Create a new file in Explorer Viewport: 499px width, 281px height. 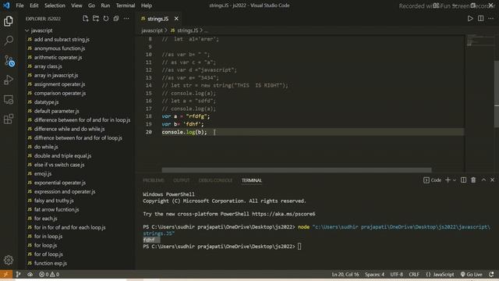pos(85,19)
